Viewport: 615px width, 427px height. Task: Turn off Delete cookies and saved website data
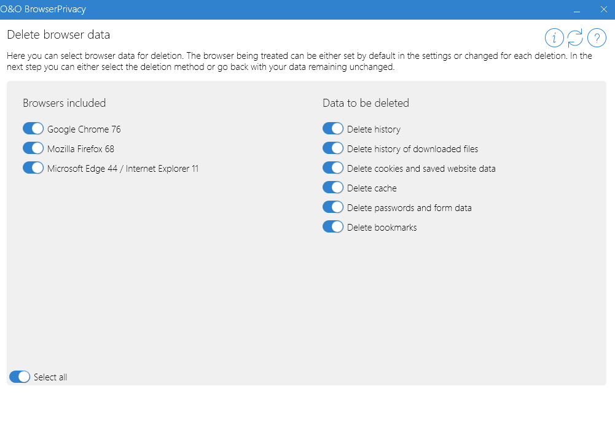point(332,167)
